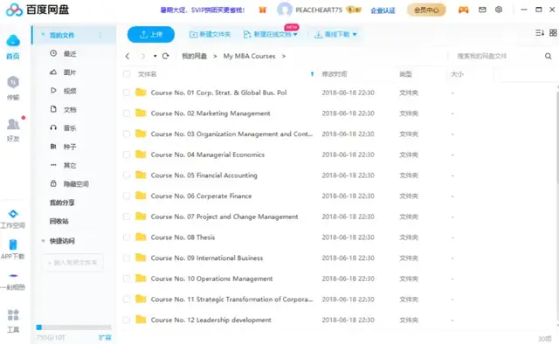Click the Baidu Netdisk logo

(x=38, y=10)
